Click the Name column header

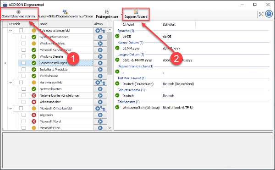pos(66,24)
